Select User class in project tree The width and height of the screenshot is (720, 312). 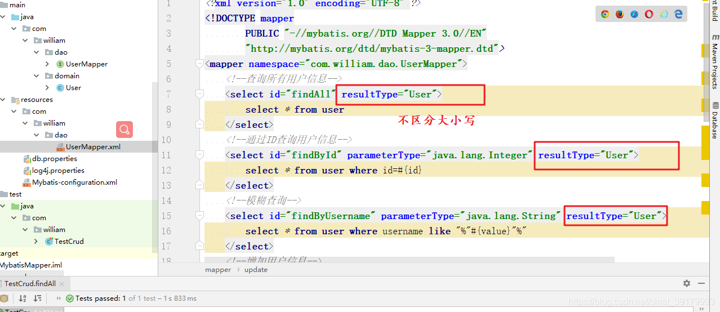click(73, 88)
